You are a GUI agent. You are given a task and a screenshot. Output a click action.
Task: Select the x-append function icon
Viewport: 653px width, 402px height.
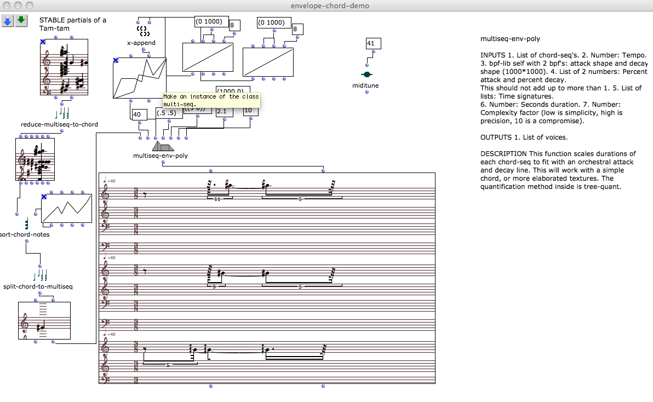point(142,31)
